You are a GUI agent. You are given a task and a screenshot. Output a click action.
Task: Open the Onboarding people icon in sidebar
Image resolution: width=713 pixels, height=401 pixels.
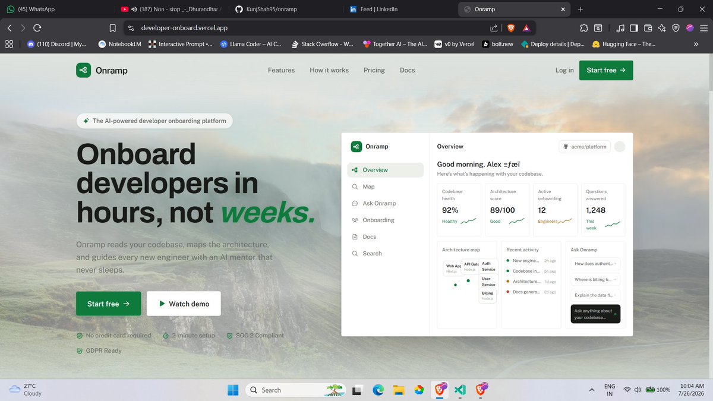[355, 220]
